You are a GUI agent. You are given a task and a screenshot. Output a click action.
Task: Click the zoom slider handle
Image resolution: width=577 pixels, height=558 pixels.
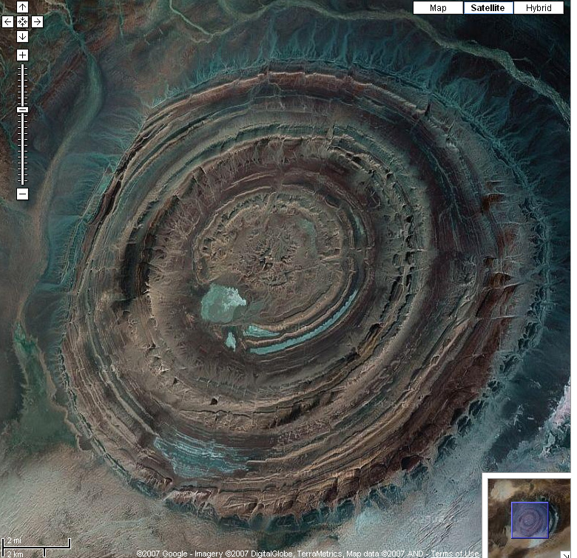(x=22, y=109)
